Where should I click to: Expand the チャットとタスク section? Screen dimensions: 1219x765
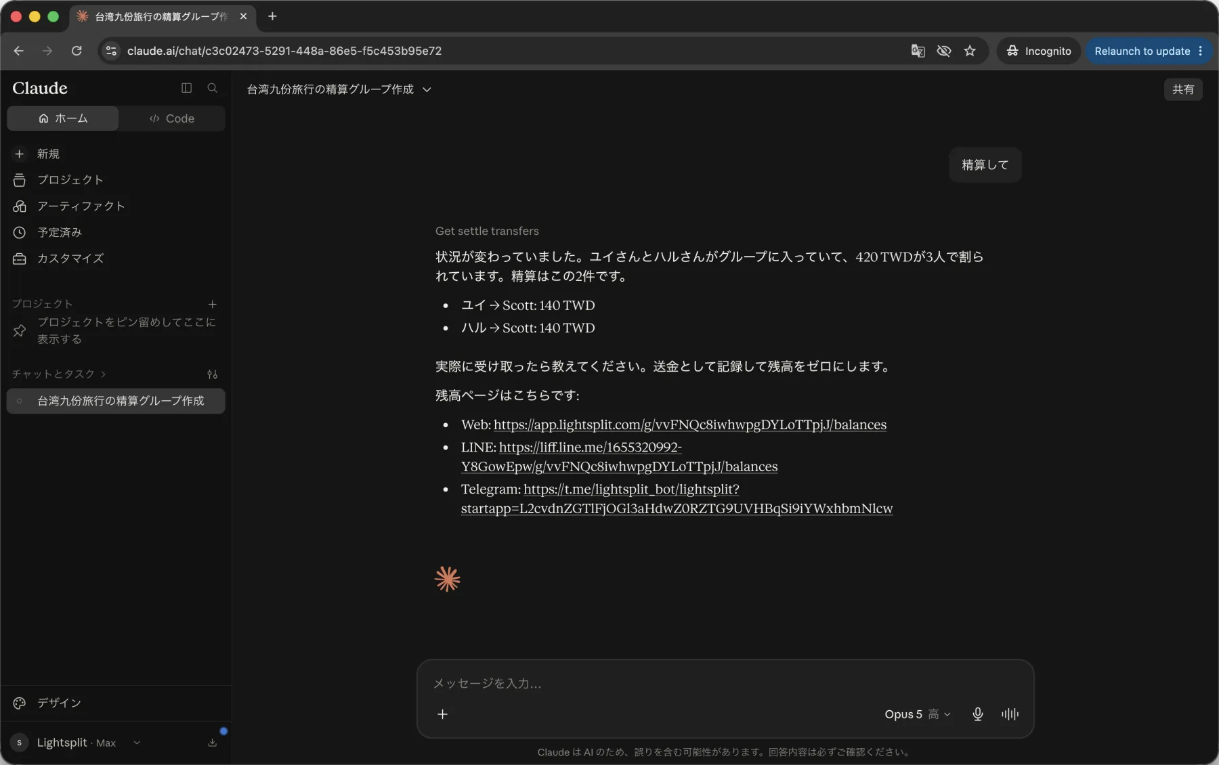pos(59,374)
